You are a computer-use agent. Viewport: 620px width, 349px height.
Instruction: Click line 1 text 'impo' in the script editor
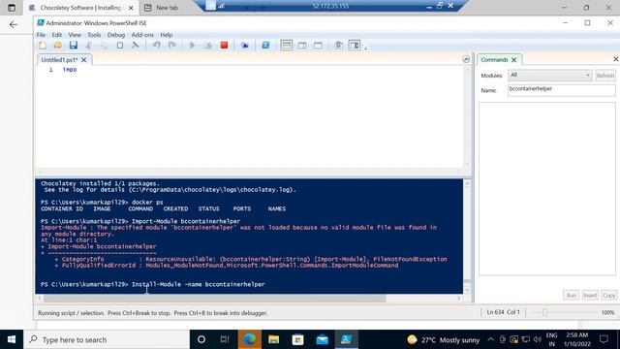[x=70, y=70]
